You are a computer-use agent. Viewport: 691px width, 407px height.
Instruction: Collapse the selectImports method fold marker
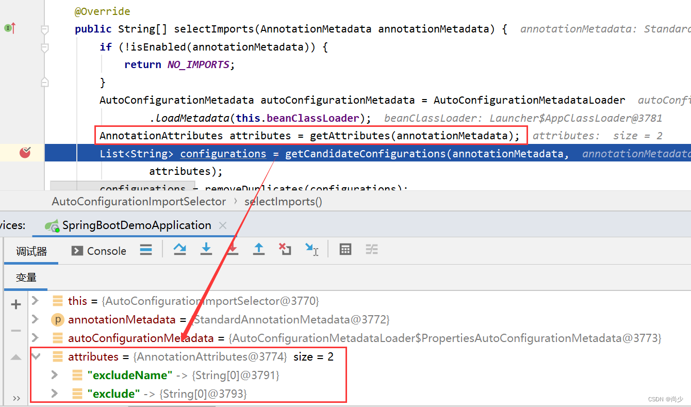point(45,30)
